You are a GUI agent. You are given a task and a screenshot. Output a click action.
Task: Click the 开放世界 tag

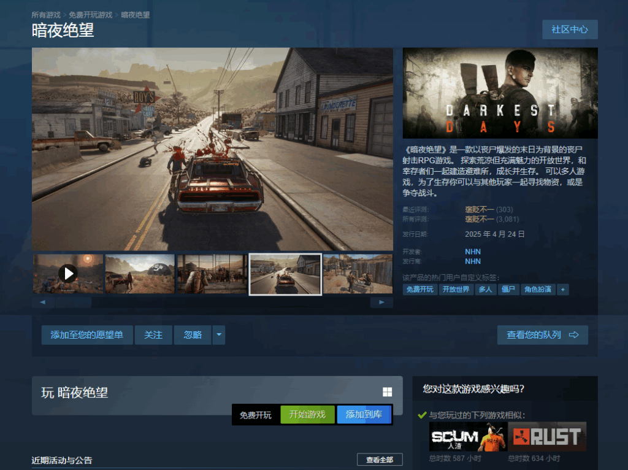(x=456, y=289)
